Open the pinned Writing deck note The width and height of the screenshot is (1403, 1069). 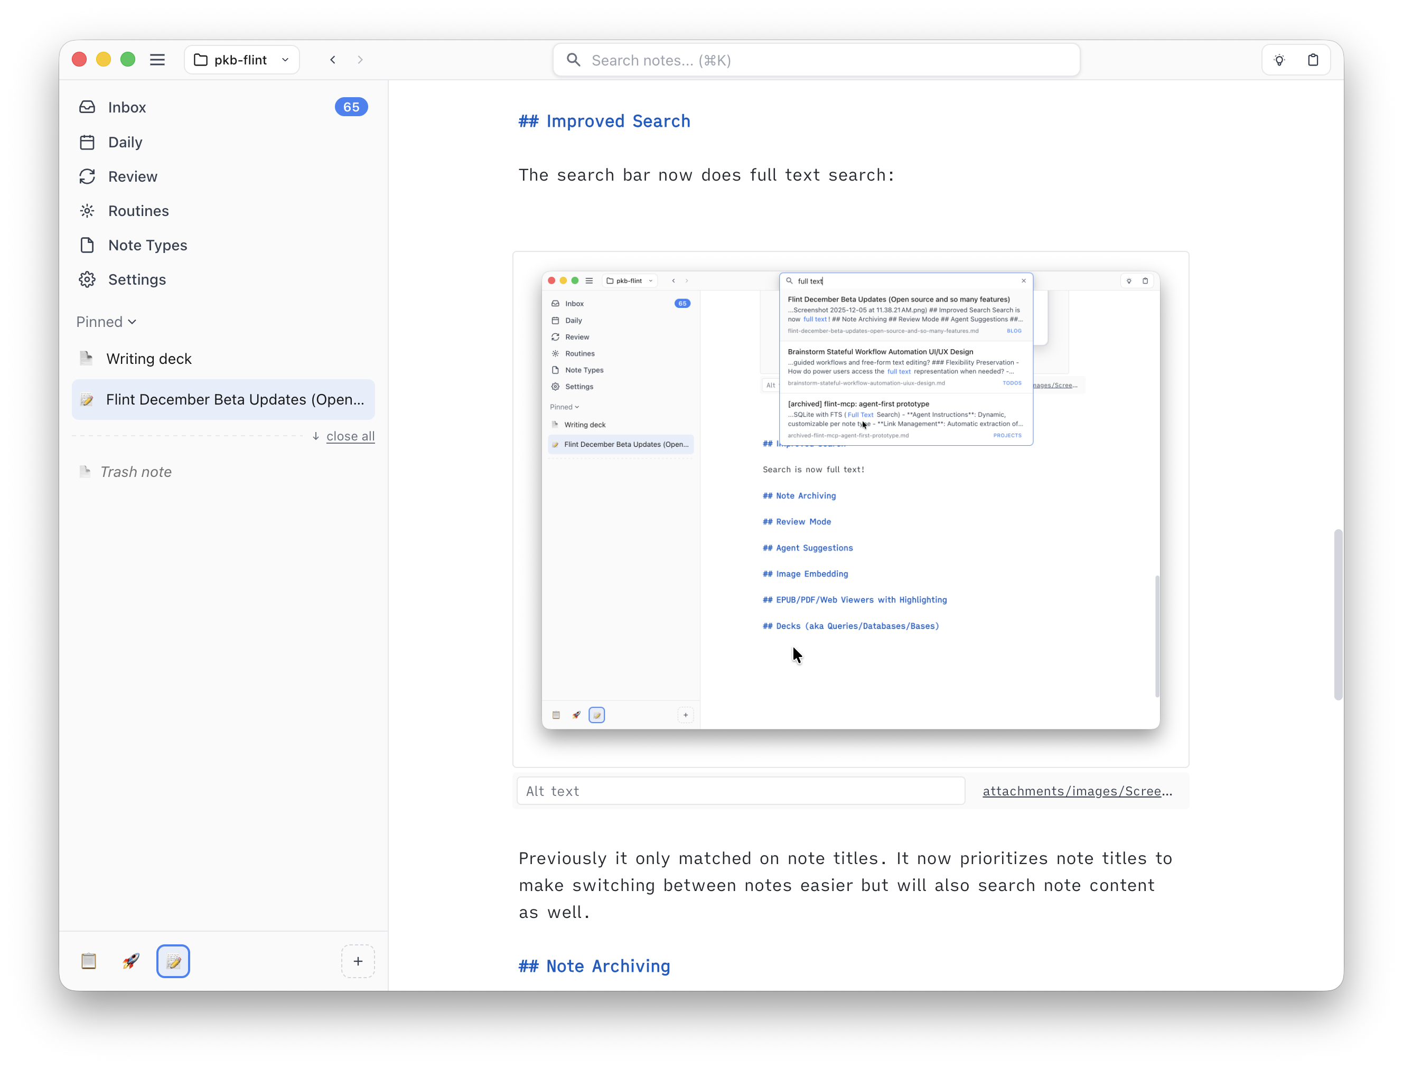pyautogui.click(x=149, y=358)
